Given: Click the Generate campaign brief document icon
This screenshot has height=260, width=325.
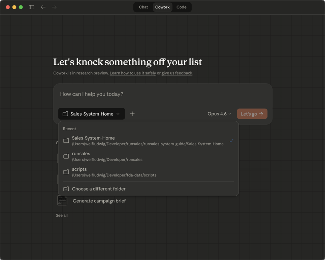Looking at the screenshot, I should click(62, 201).
